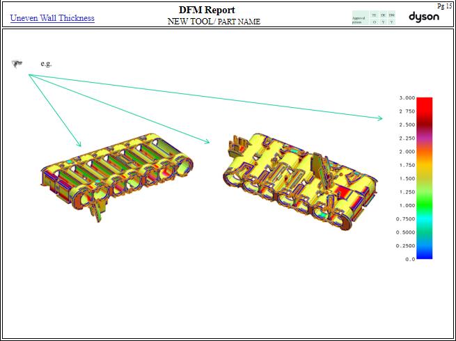Click the Approval person cell
Viewport: 456px width, 341px height.
(x=359, y=19)
